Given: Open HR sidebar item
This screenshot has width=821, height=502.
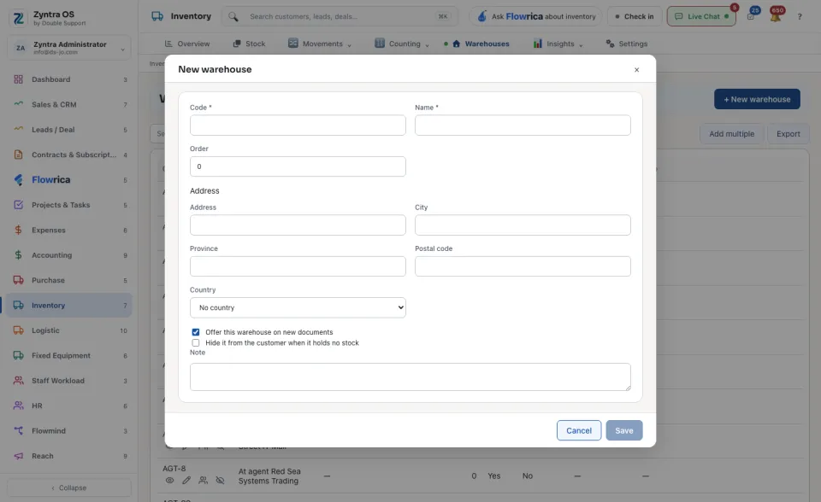Looking at the screenshot, I should pos(69,406).
